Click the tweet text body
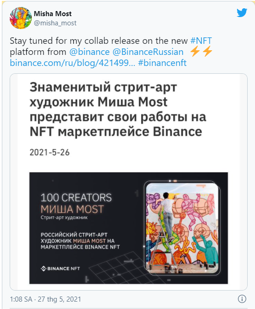Viewport: 255px width, 309px height. (x=111, y=52)
